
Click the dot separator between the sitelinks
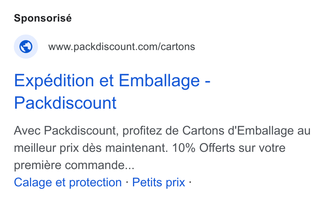click(x=127, y=182)
